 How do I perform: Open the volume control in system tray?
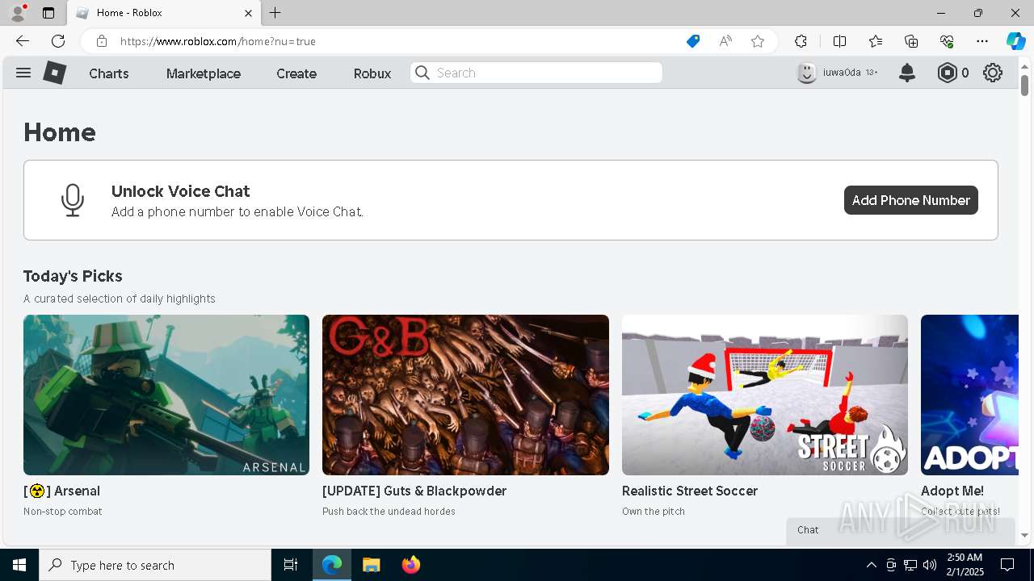(930, 565)
